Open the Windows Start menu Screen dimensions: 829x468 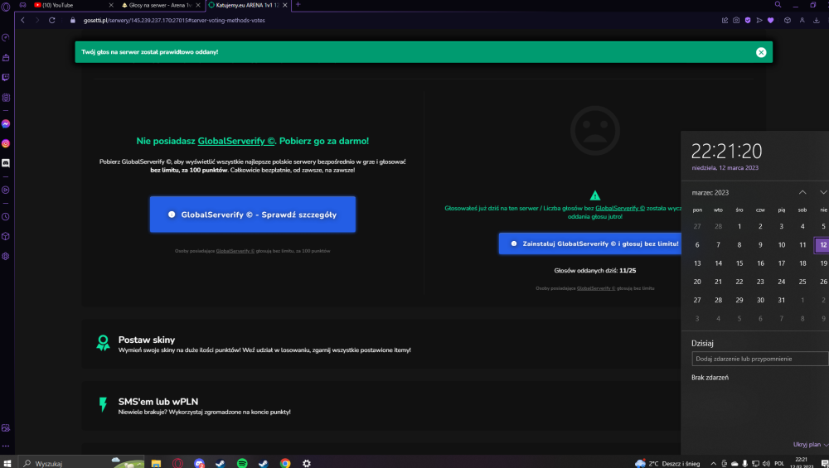(7, 463)
